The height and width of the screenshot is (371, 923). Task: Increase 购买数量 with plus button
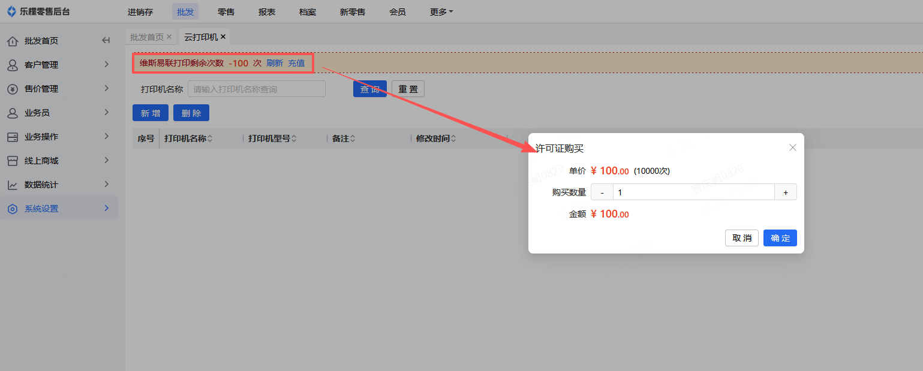(x=786, y=192)
